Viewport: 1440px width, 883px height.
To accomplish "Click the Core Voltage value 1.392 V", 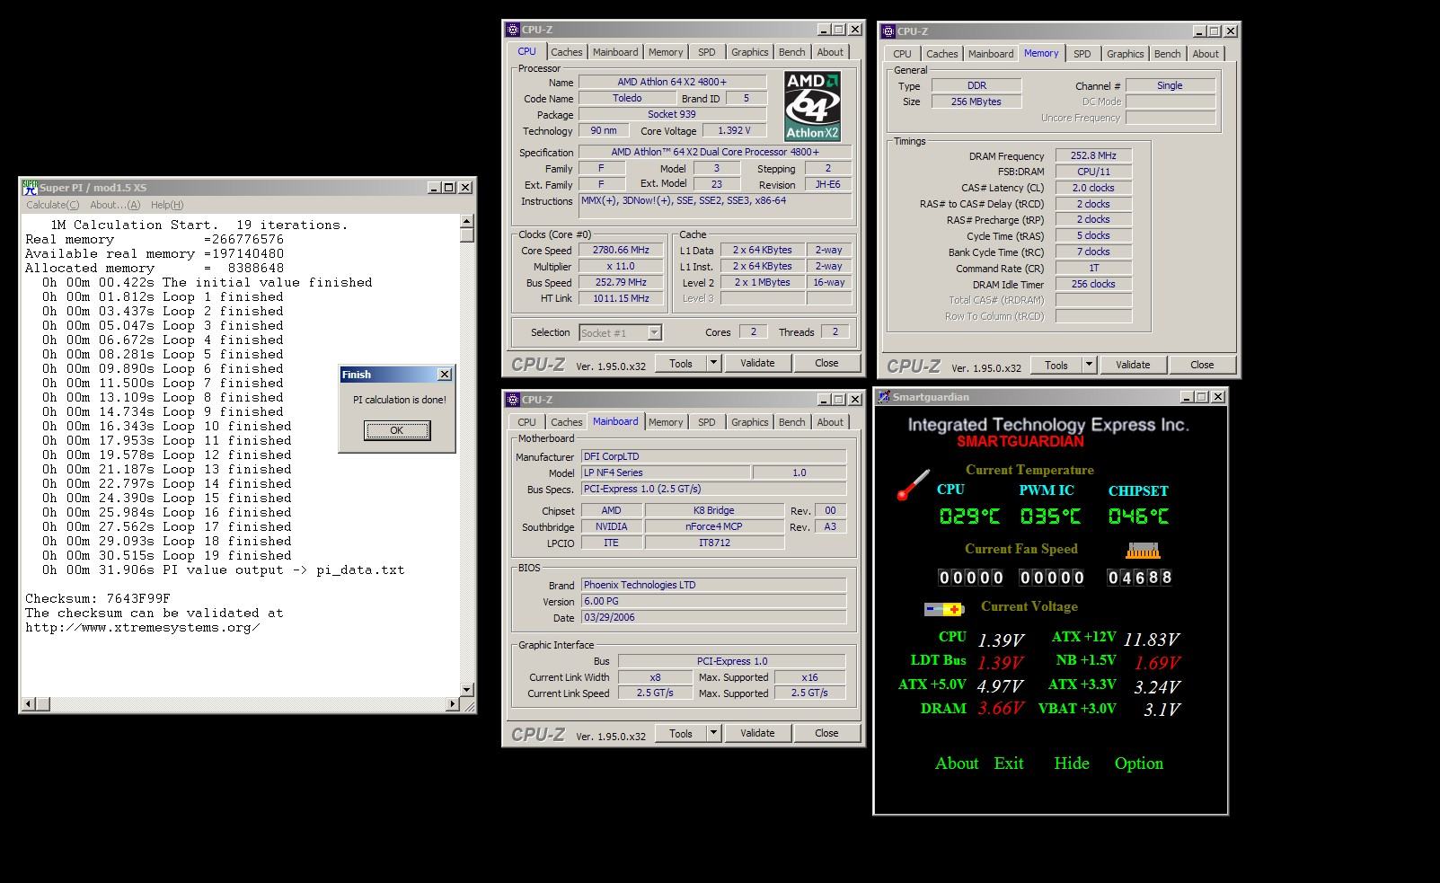I will click(734, 131).
